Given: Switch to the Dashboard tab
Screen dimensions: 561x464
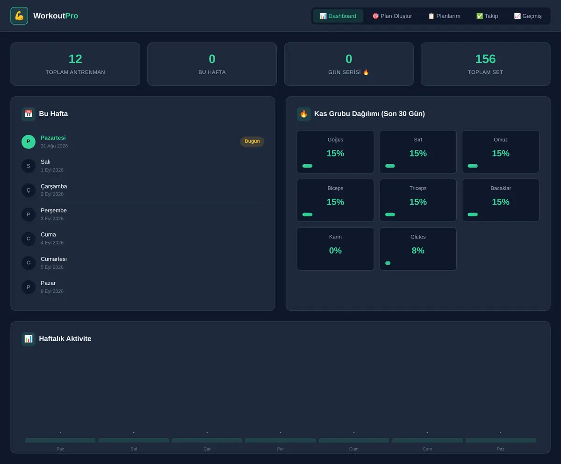Looking at the screenshot, I should pyautogui.click(x=338, y=16).
